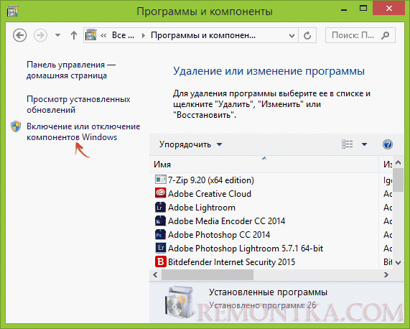
Task: Go up one folder level
Action: (x=74, y=35)
